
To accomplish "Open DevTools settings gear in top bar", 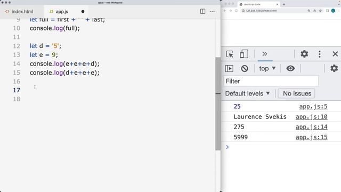I will point(304,54).
